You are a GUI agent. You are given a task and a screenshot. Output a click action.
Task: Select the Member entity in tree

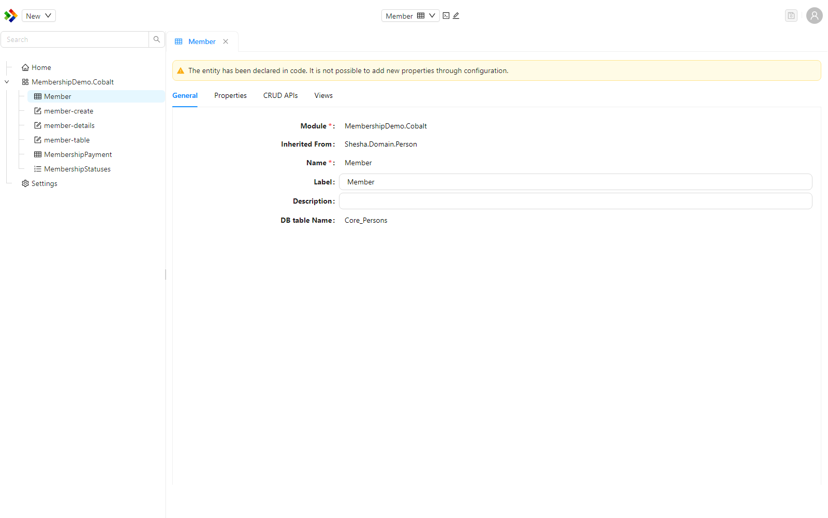click(x=57, y=96)
